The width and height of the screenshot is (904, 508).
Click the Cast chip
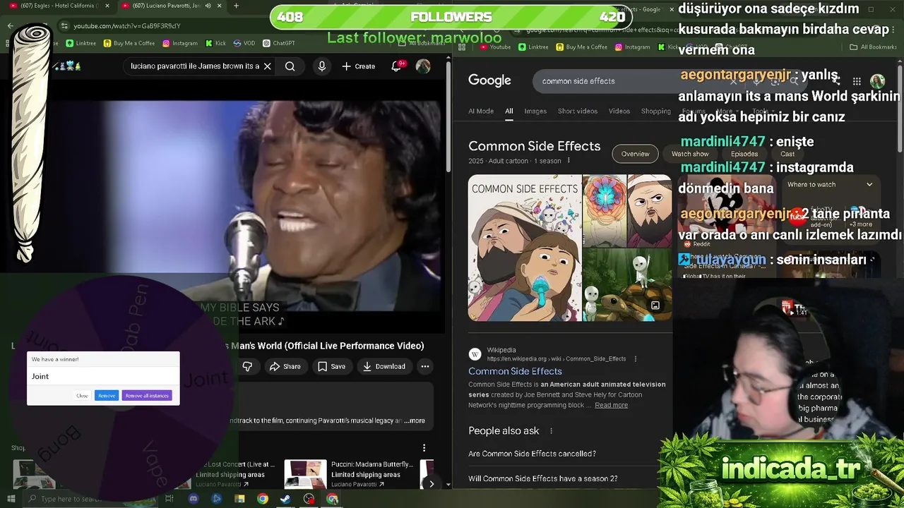(x=787, y=154)
